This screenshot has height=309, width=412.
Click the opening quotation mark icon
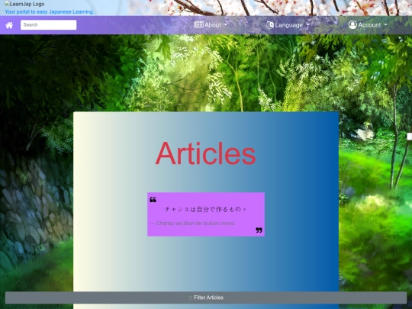[x=153, y=200]
